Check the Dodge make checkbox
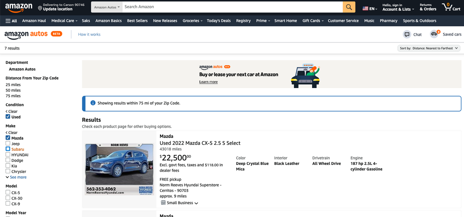This screenshot has height=217, width=464. (8, 160)
